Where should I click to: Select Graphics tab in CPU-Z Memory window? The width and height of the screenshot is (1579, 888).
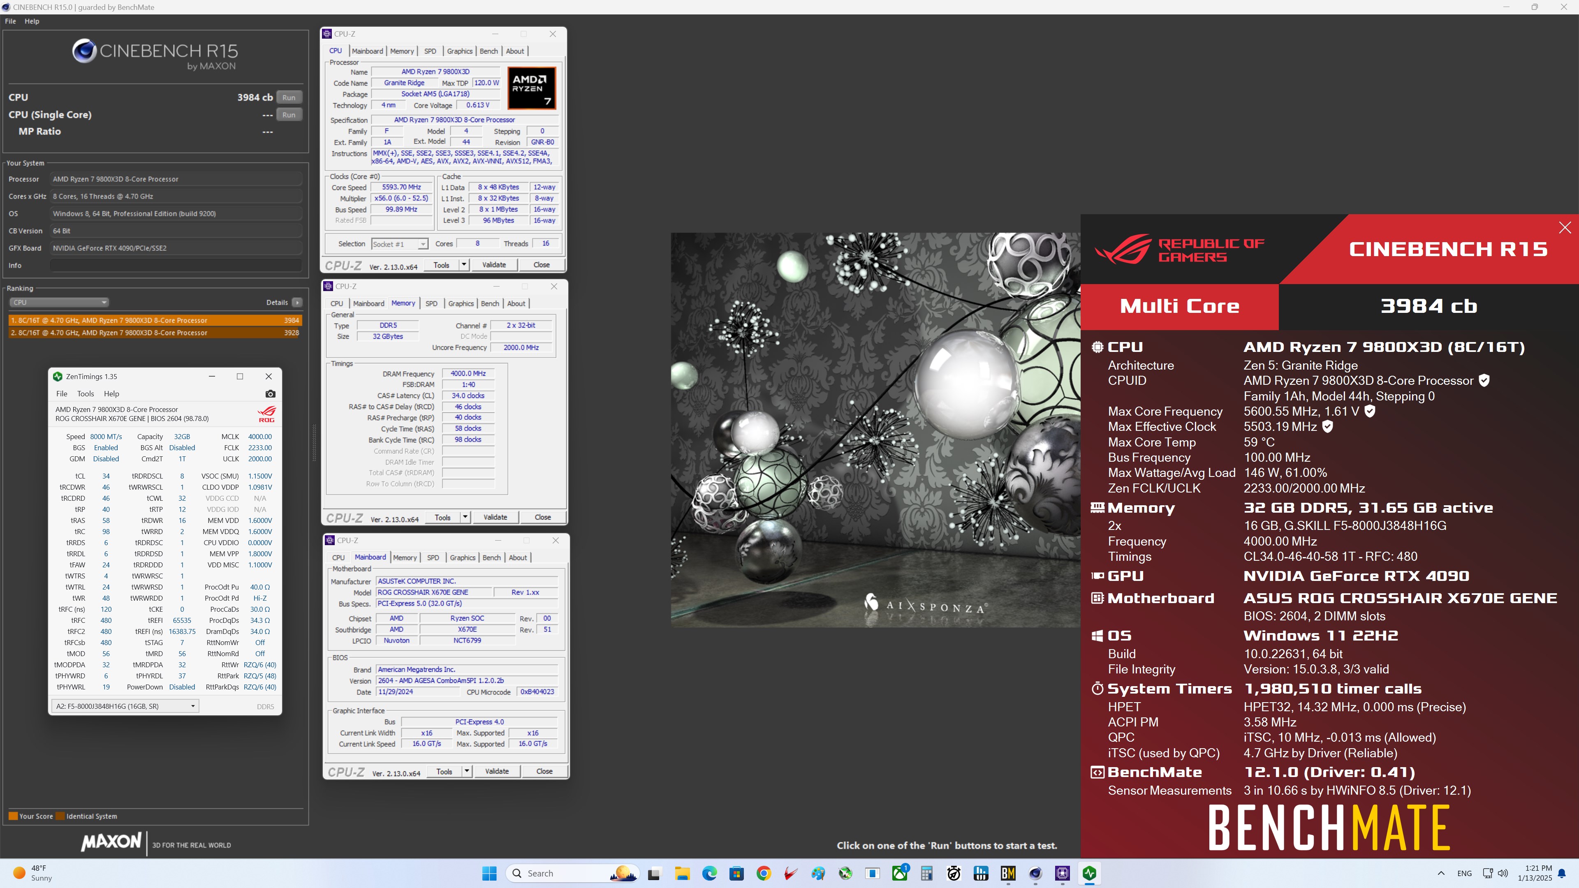461,303
